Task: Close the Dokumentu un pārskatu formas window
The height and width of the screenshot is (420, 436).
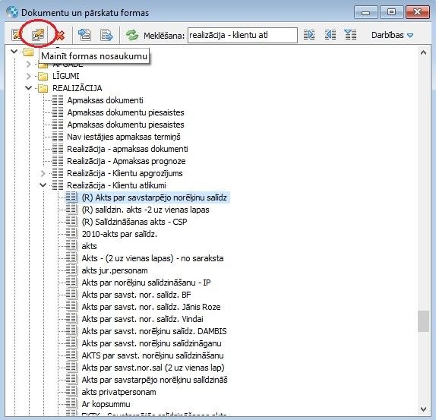Action: (x=417, y=12)
